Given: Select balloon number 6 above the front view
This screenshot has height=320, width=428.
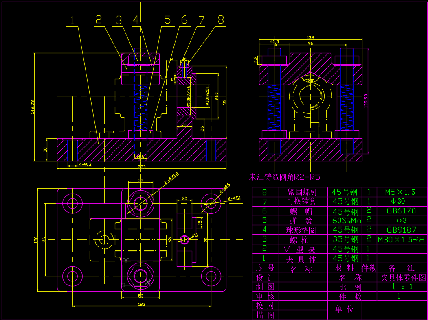Looking at the screenshot, I should pos(184,20).
